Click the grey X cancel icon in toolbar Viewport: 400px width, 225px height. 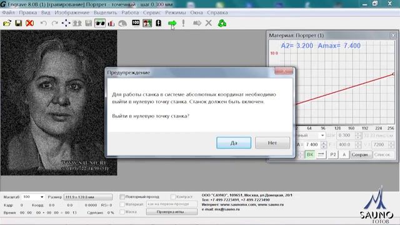208,23
